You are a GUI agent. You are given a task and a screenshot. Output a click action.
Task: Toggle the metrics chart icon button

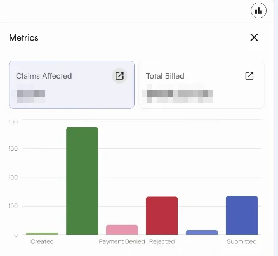(258, 10)
